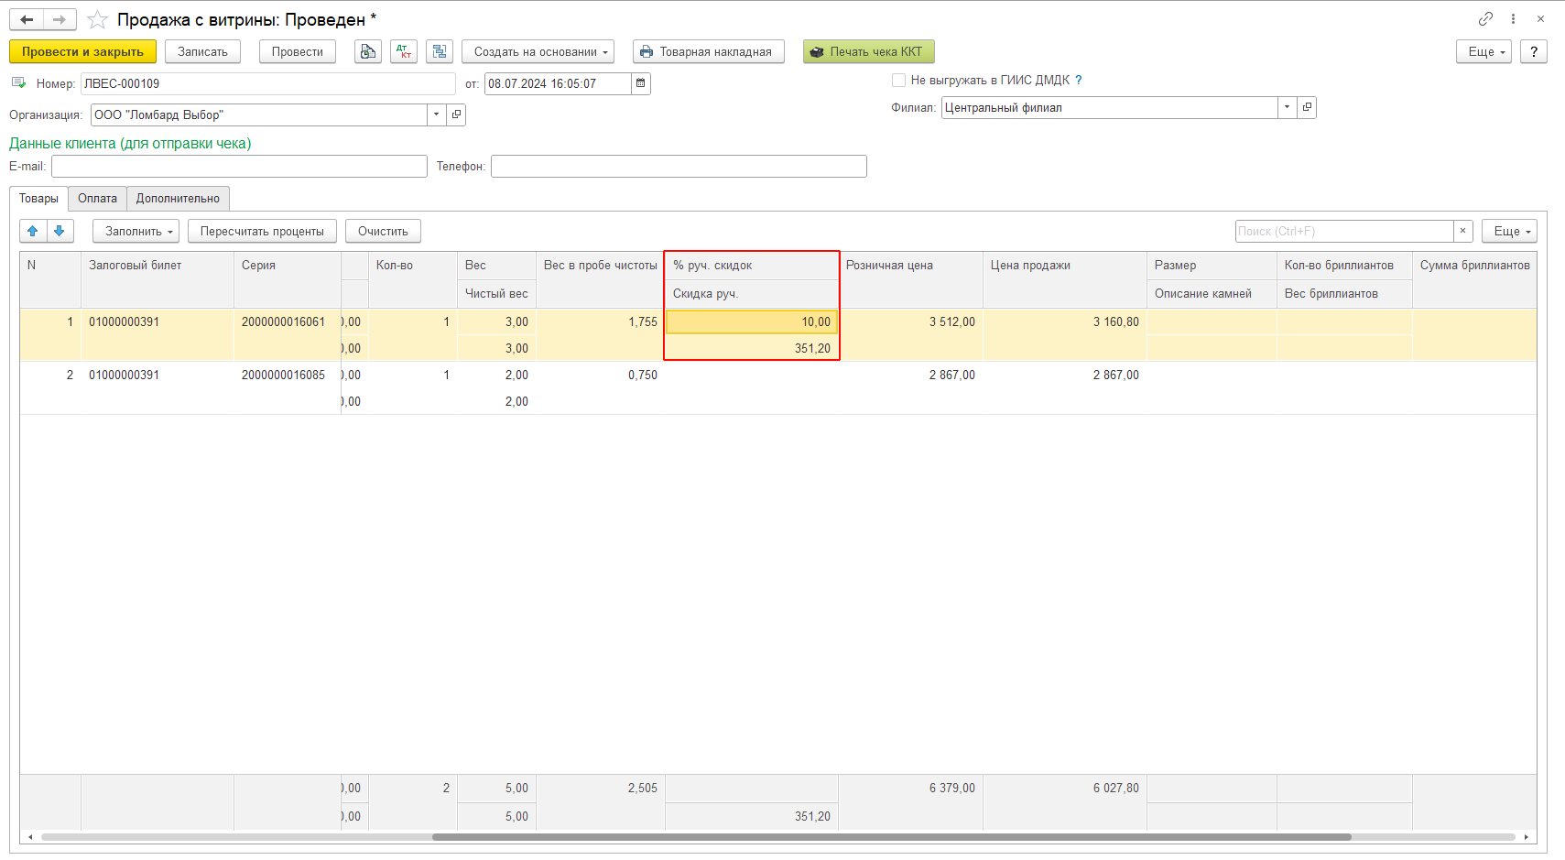Click scrollbar left arrow
Viewport: 1565px width, 860px height.
[x=30, y=836]
